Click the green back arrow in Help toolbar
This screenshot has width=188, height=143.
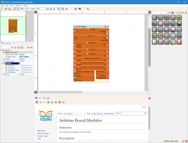click(41, 102)
